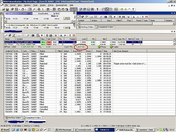The width and height of the screenshot is (176, 132).
Task: Toggle first pressed chart-mode button in top toolbar
Action: (x=72, y=9)
